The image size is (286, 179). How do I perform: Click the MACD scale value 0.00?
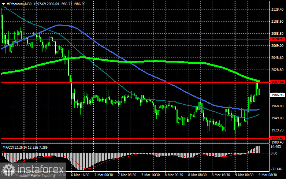(x=274, y=153)
